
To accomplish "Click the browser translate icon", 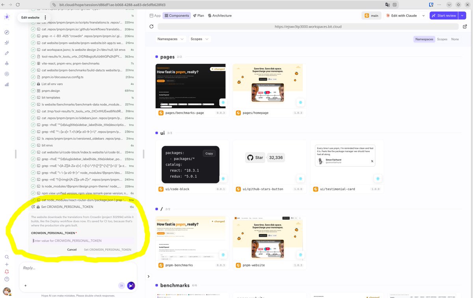I will (388, 5).
